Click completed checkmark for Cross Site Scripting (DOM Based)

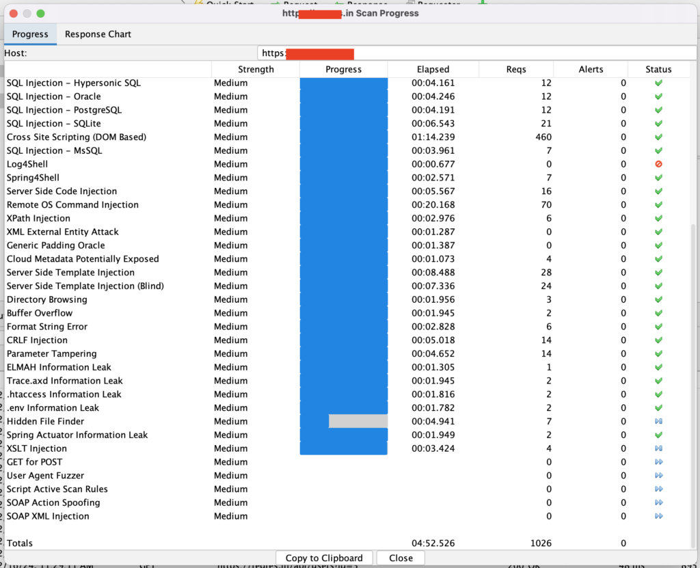tap(658, 137)
